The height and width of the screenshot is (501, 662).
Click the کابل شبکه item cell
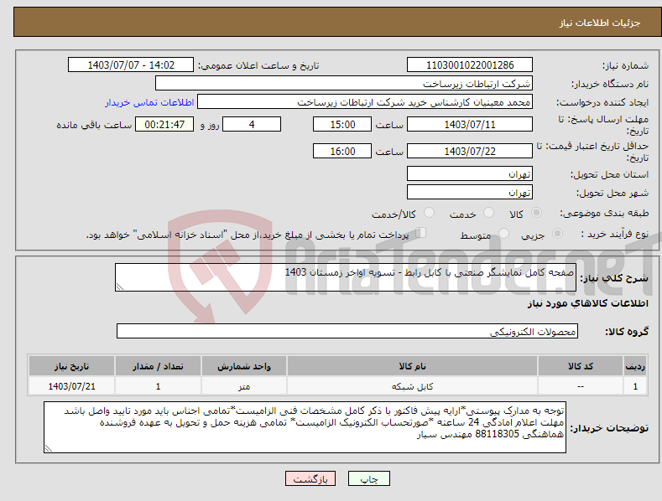pos(412,386)
